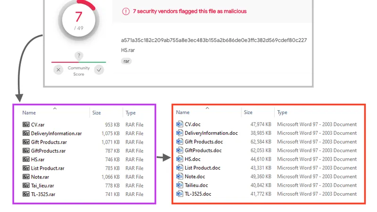Screen dimensions: 377x212
Task: Click the GiftProducts.rar archive icon
Action: coord(26,151)
